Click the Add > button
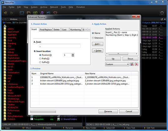Screen dimensions: 168x131 tap(97, 44)
